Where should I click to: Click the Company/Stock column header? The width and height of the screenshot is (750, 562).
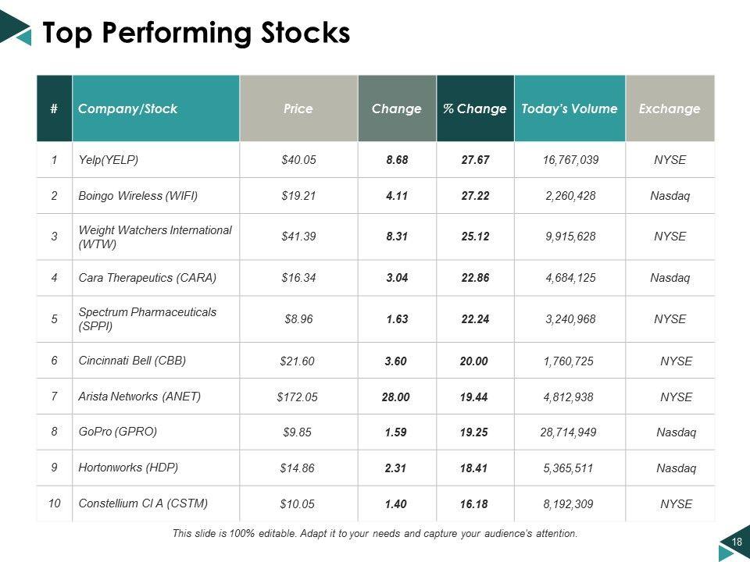[x=128, y=109]
